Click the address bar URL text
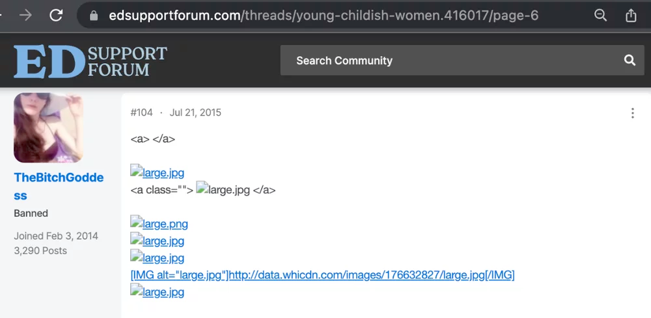Screen dimensions: 651x318 tap(324, 16)
